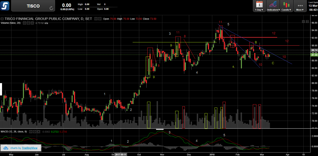The width and height of the screenshot is (318, 156).
Task: Open the 1 Day interval dropdown
Action: [x=259, y=6]
